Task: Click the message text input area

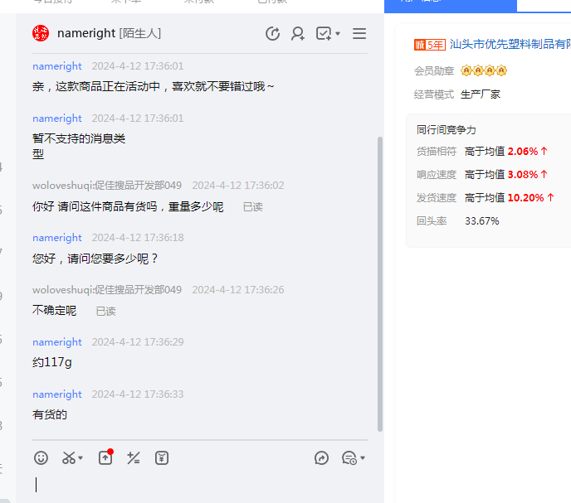Action: (x=199, y=485)
